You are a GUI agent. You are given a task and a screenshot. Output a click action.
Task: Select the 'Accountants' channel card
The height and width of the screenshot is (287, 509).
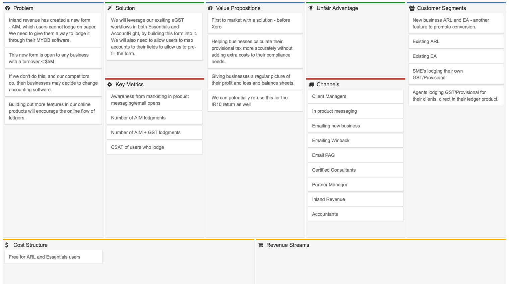356,214
